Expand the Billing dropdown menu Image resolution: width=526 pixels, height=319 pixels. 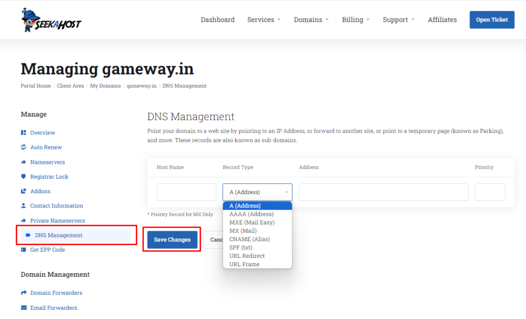(x=355, y=20)
